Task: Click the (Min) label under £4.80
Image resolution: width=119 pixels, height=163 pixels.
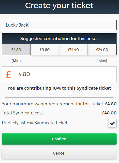Action: (16, 61)
